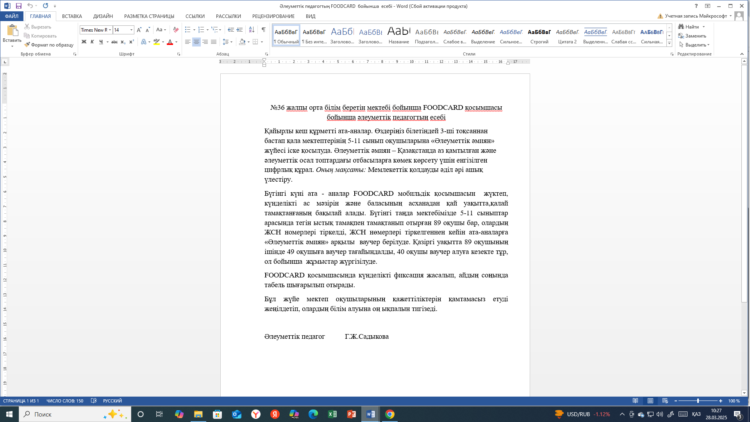Apply yellow text highlight color
Viewport: 750px width, 422px height.
(x=157, y=42)
